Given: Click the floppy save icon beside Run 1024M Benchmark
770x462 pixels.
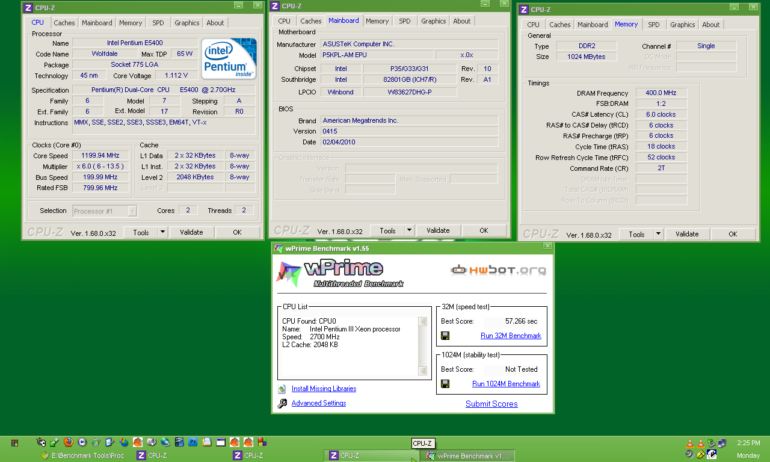Looking at the screenshot, I should [x=445, y=384].
